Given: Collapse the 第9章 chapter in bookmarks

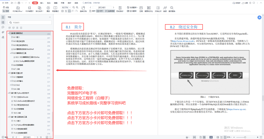Looking at the screenshot, I should click(x=8, y=73).
